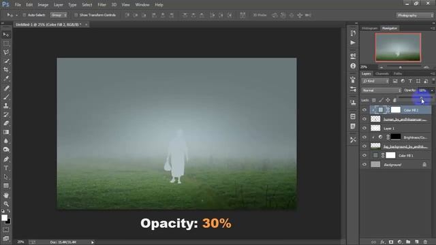Select the Pen tool
436x245 pixels.
click(6, 159)
